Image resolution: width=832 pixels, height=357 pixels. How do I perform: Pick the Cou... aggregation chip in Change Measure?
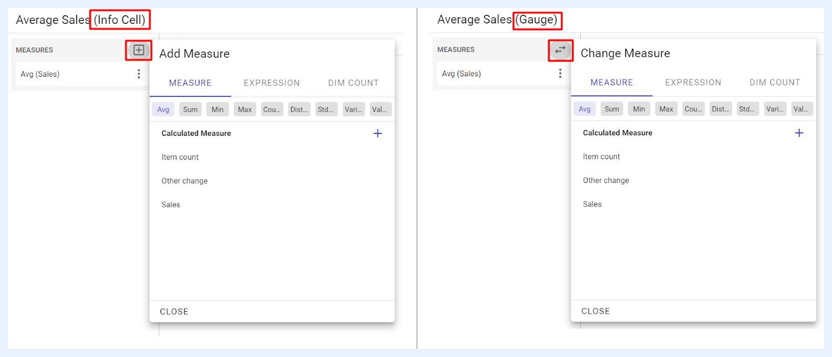tap(693, 109)
